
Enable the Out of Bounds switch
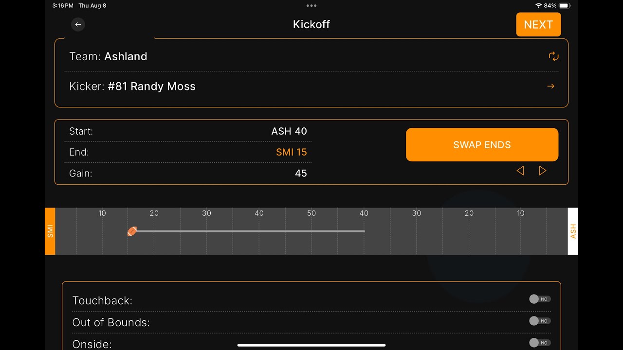click(539, 321)
